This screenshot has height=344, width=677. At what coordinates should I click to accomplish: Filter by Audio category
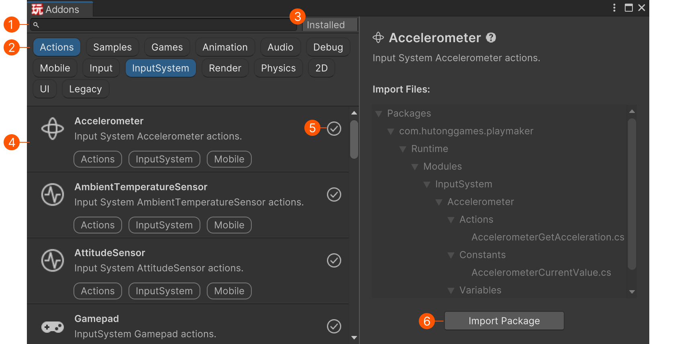280,47
